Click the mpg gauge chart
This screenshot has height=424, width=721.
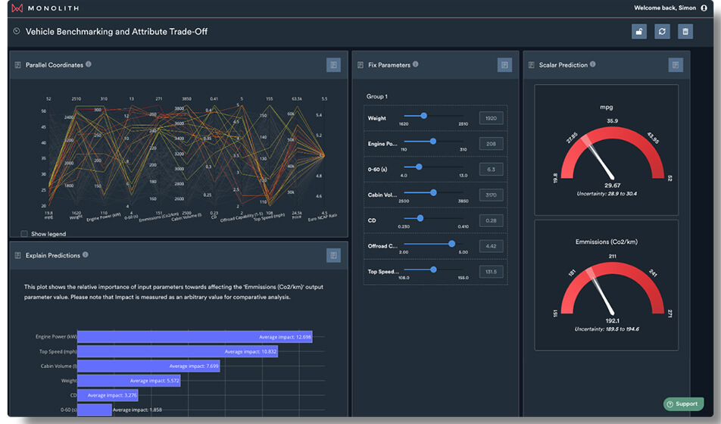(612, 154)
